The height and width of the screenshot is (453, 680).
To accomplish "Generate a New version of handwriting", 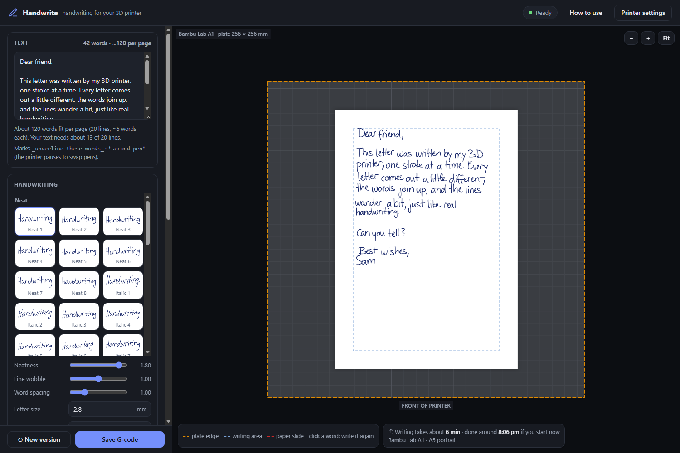I will tap(39, 439).
